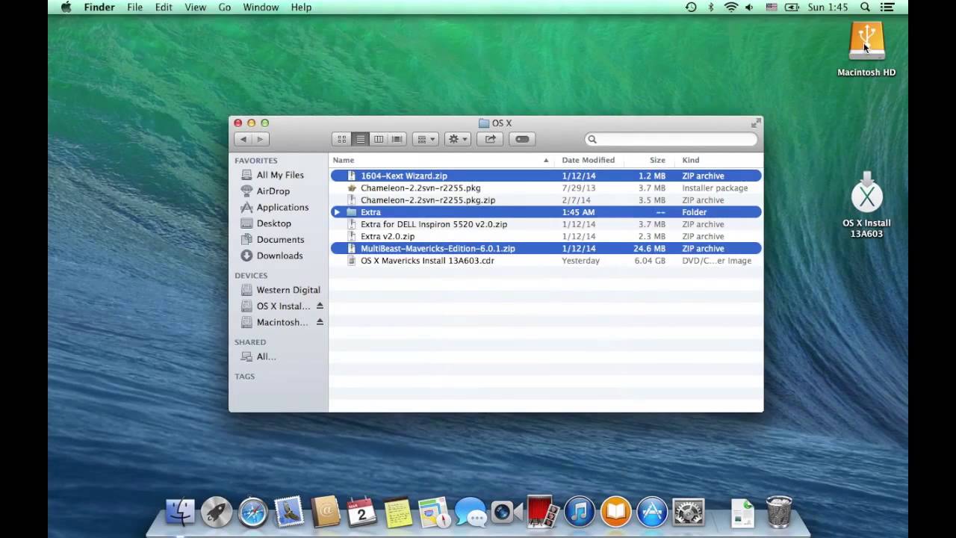This screenshot has height=538, width=956.
Task: Open the Trash in the Dock
Action: point(779,512)
